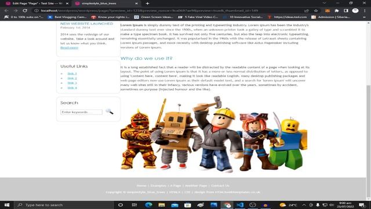Open the weather widget showing 24°C
This screenshot has height=209, width=371.
click(x=288, y=205)
